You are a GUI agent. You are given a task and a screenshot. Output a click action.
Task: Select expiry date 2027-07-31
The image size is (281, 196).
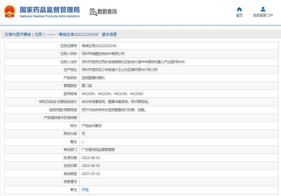click(91, 174)
